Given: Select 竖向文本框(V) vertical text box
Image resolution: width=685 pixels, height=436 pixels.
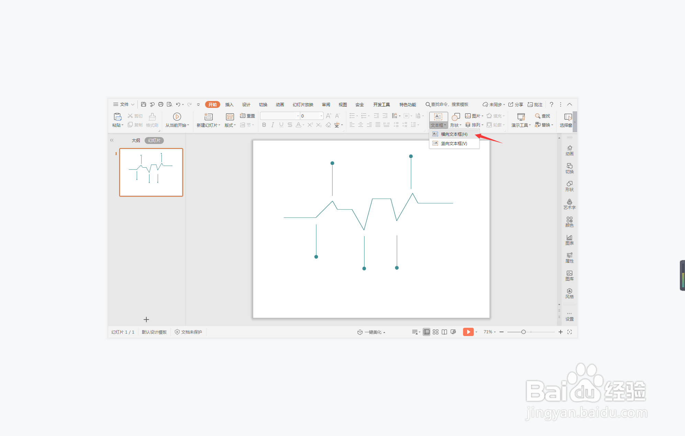Looking at the screenshot, I should click(x=454, y=144).
